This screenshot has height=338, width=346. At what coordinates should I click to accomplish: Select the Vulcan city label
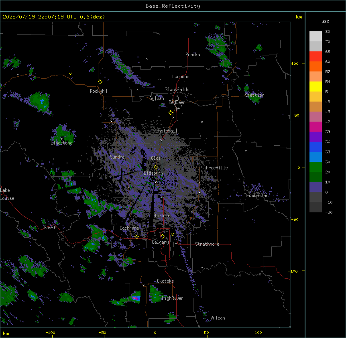click(218, 318)
